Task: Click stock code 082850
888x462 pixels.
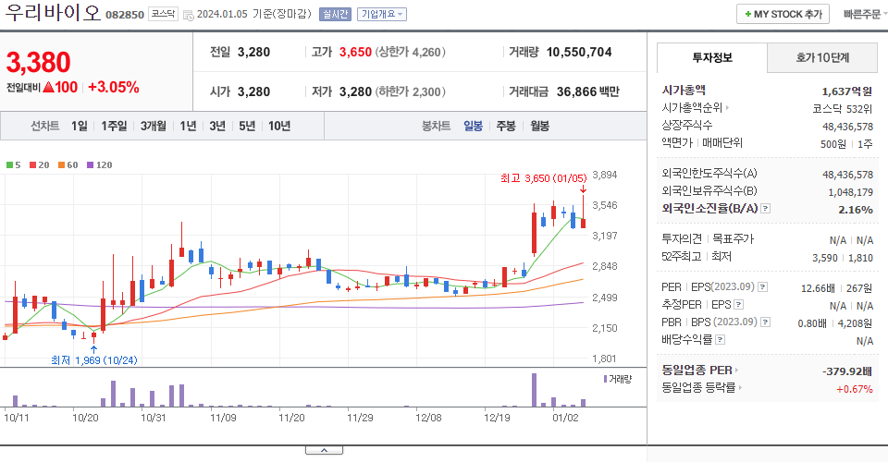Action: pyautogui.click(x=125, y=15)
